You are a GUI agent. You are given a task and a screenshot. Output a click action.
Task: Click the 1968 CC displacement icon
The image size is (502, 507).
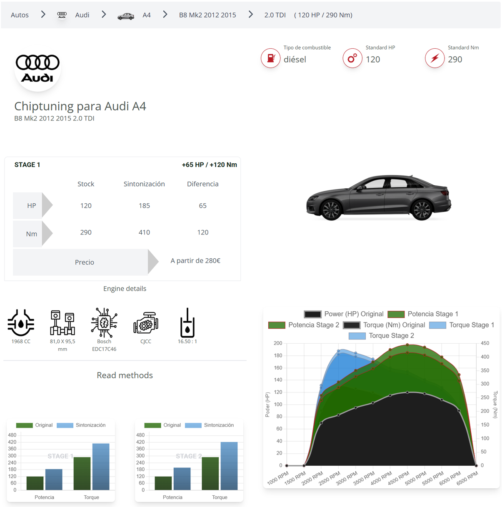[x=21, y=322]
